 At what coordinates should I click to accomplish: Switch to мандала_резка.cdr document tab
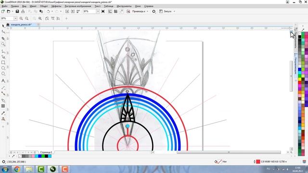point(21,25)
